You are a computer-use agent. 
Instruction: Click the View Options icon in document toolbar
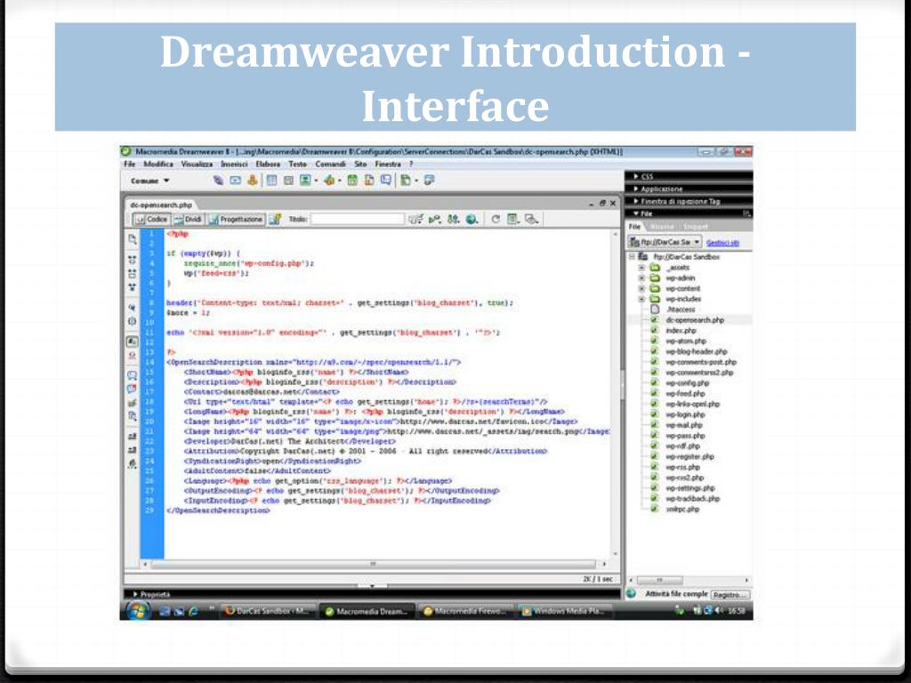click(x=513, y=220)
